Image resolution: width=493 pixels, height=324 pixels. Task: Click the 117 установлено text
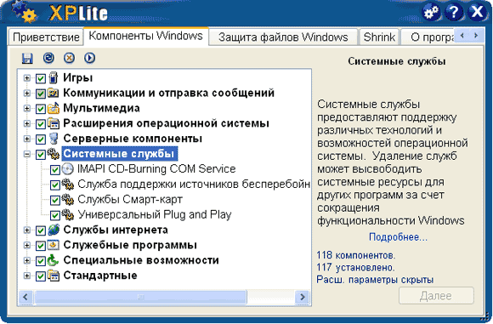coord(355,267)
